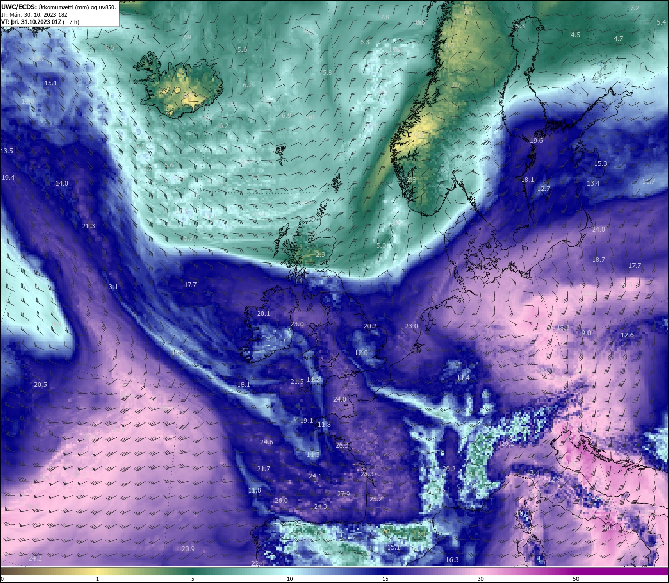Click the map value 23.9
Viewport: 669px width, 583px height.
coord(188,549)
